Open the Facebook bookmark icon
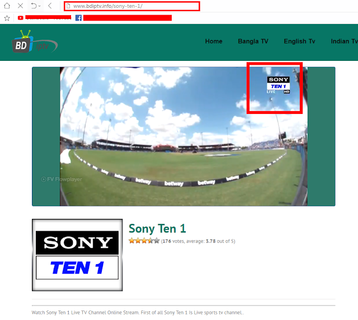This screenshot has height=320, width=358. [x=78, y=18]
